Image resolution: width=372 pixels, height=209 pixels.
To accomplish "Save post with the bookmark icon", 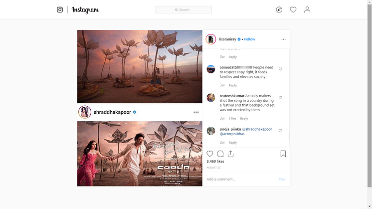I will point(283,154).
